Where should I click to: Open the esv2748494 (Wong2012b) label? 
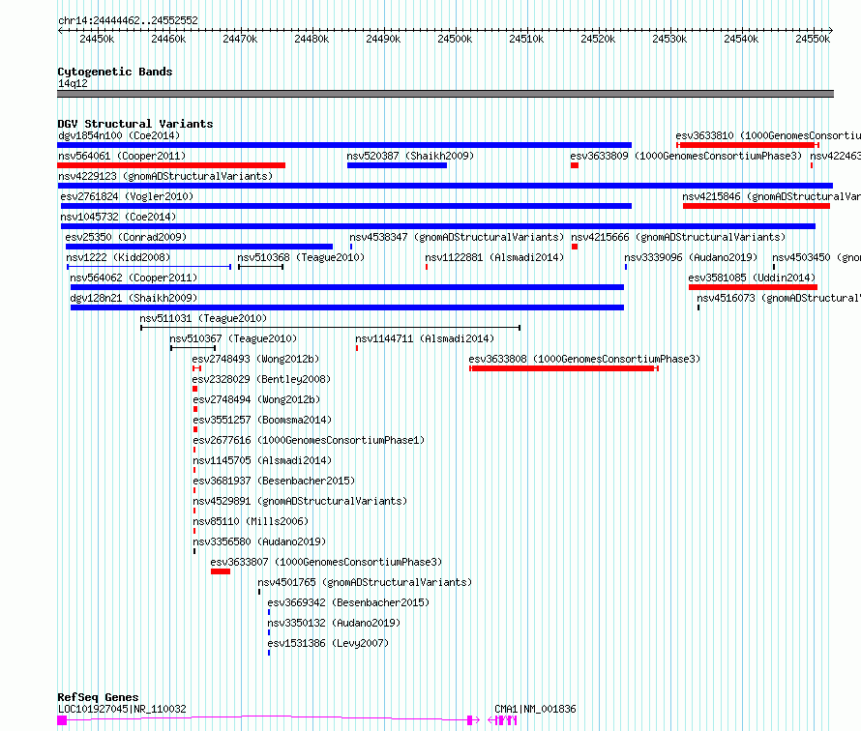point(256,399)
